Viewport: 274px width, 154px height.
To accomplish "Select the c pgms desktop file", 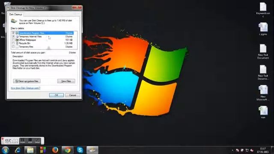I will click(263, 29).
